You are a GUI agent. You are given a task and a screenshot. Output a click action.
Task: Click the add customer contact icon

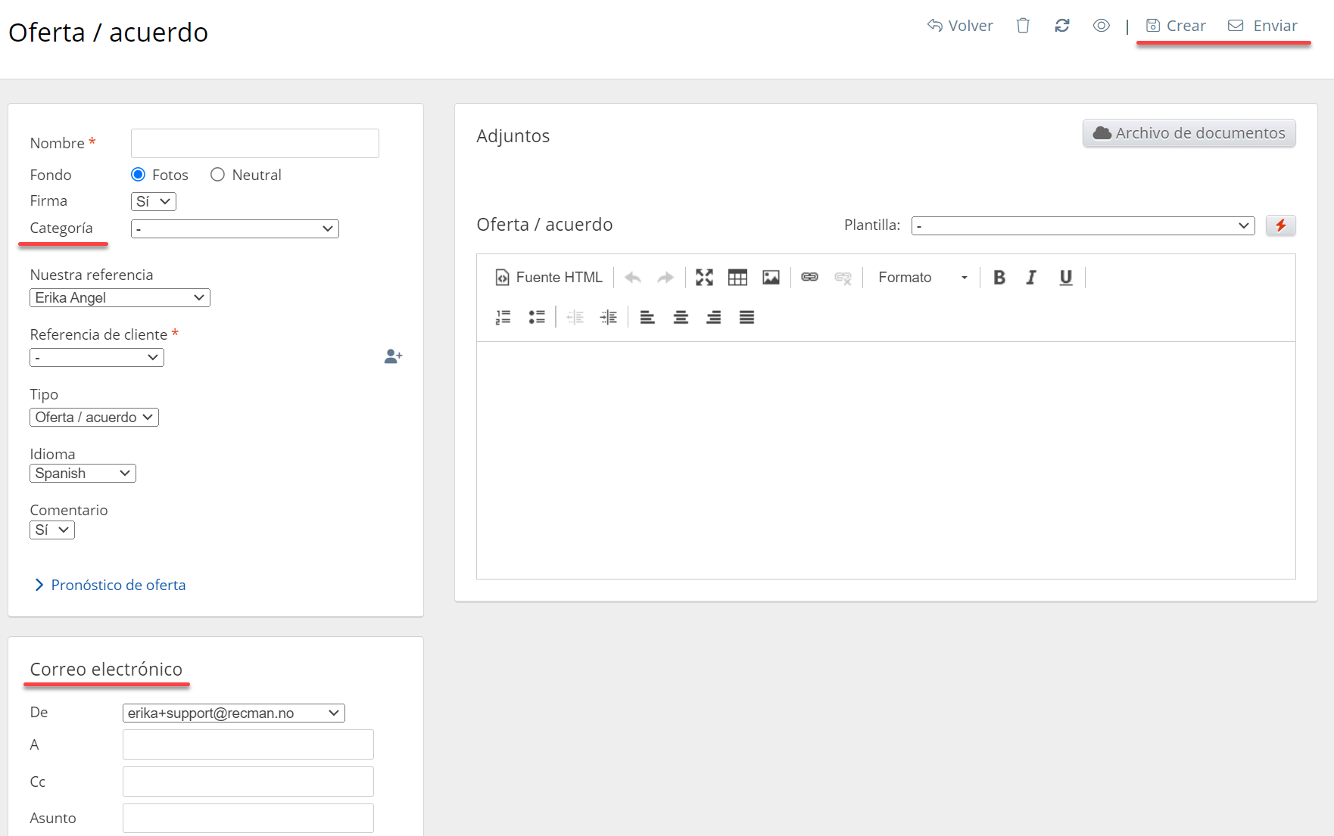[x=393, y=356]
